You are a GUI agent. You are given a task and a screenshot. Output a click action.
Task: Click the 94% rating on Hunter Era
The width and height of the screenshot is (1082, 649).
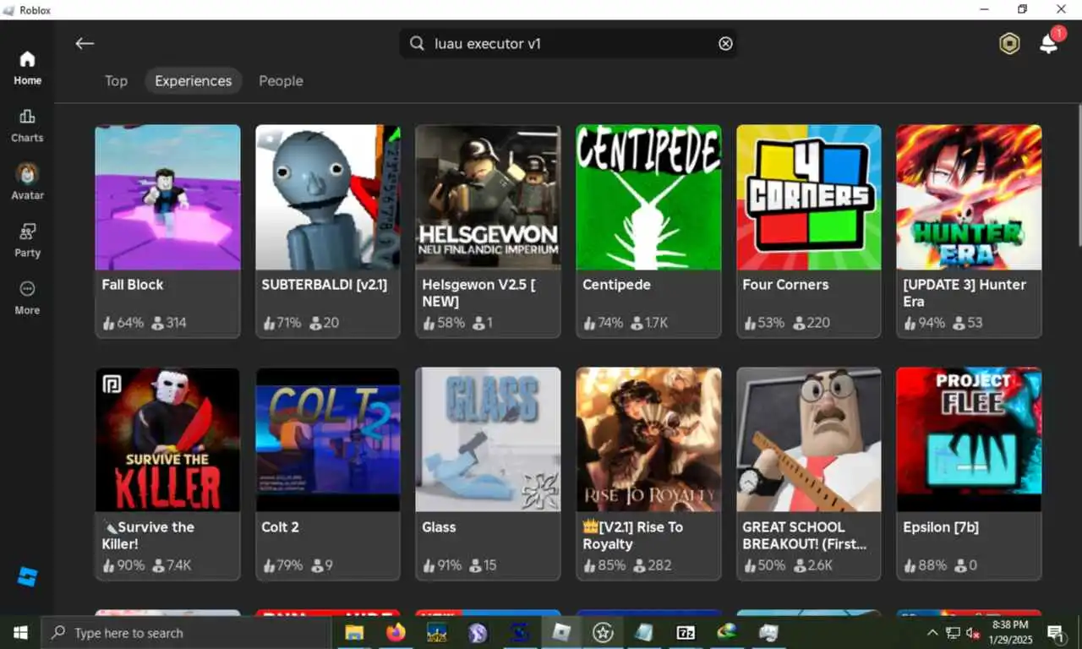coord(925,323)
